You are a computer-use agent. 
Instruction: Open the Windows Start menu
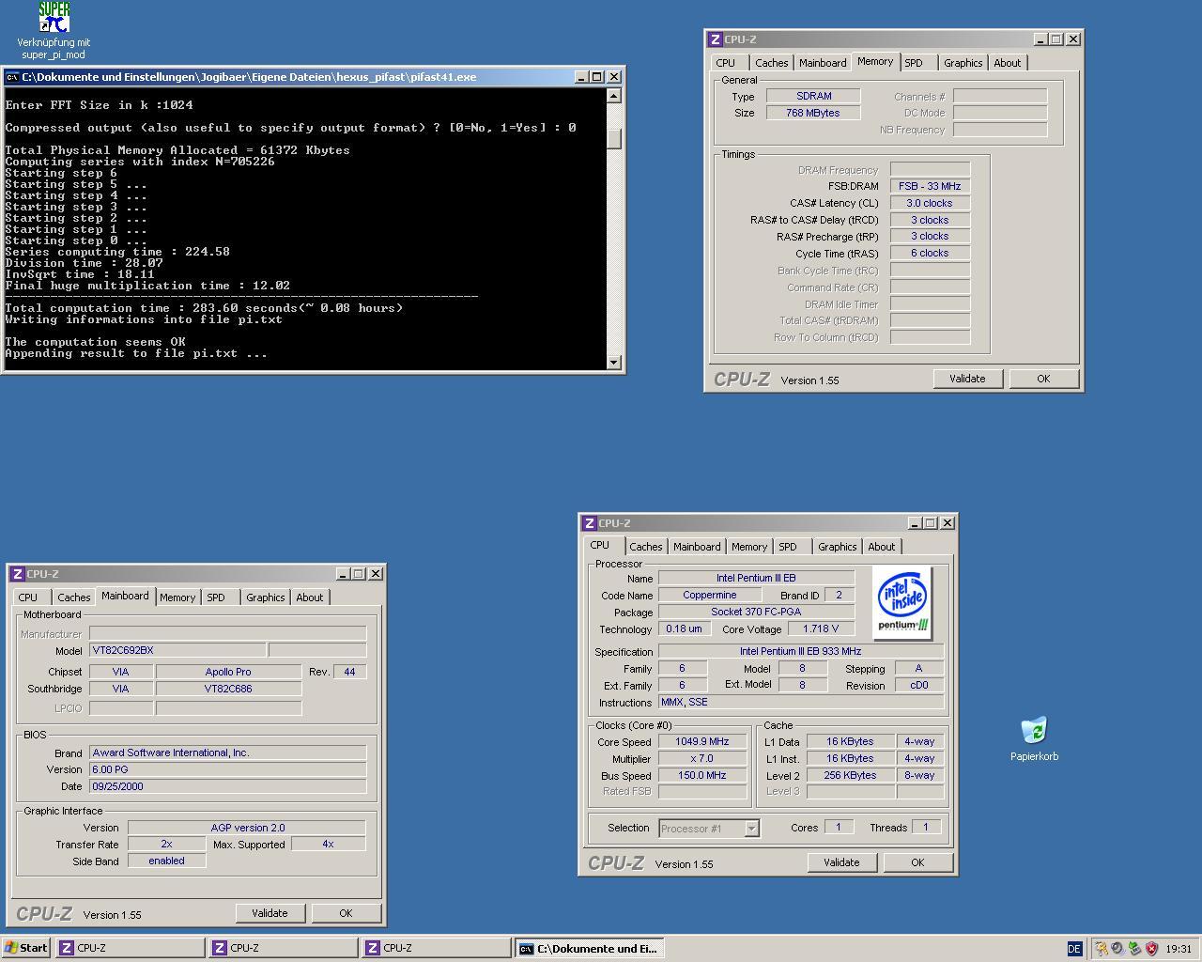tap(26, 948)
